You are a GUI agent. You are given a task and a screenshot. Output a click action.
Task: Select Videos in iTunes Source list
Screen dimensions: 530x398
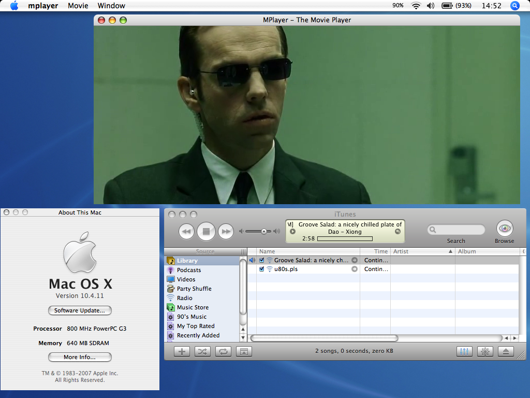coord(202,279)
